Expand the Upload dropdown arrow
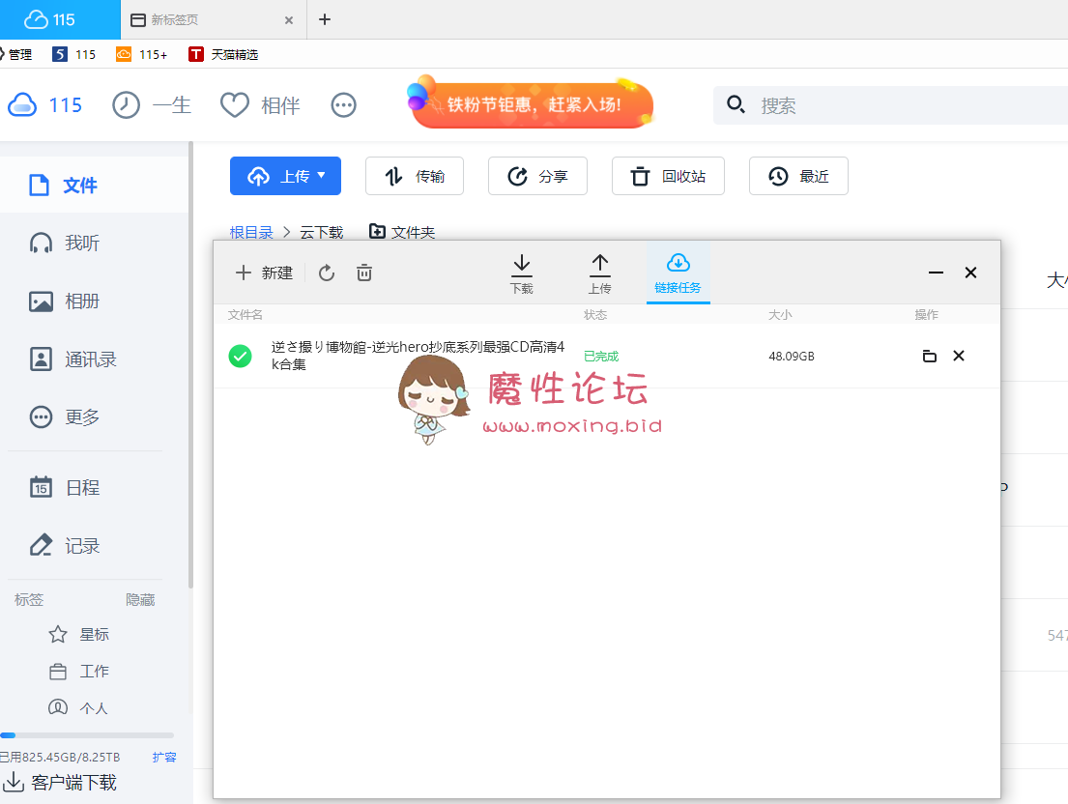 (322, 176)
